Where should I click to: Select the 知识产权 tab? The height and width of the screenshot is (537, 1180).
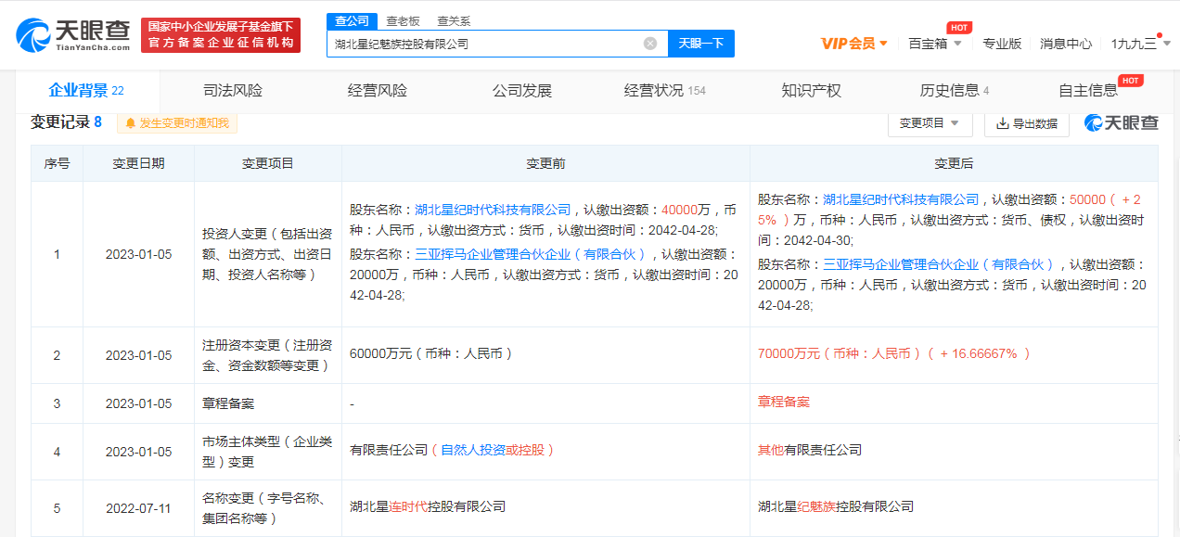(812, 91)
